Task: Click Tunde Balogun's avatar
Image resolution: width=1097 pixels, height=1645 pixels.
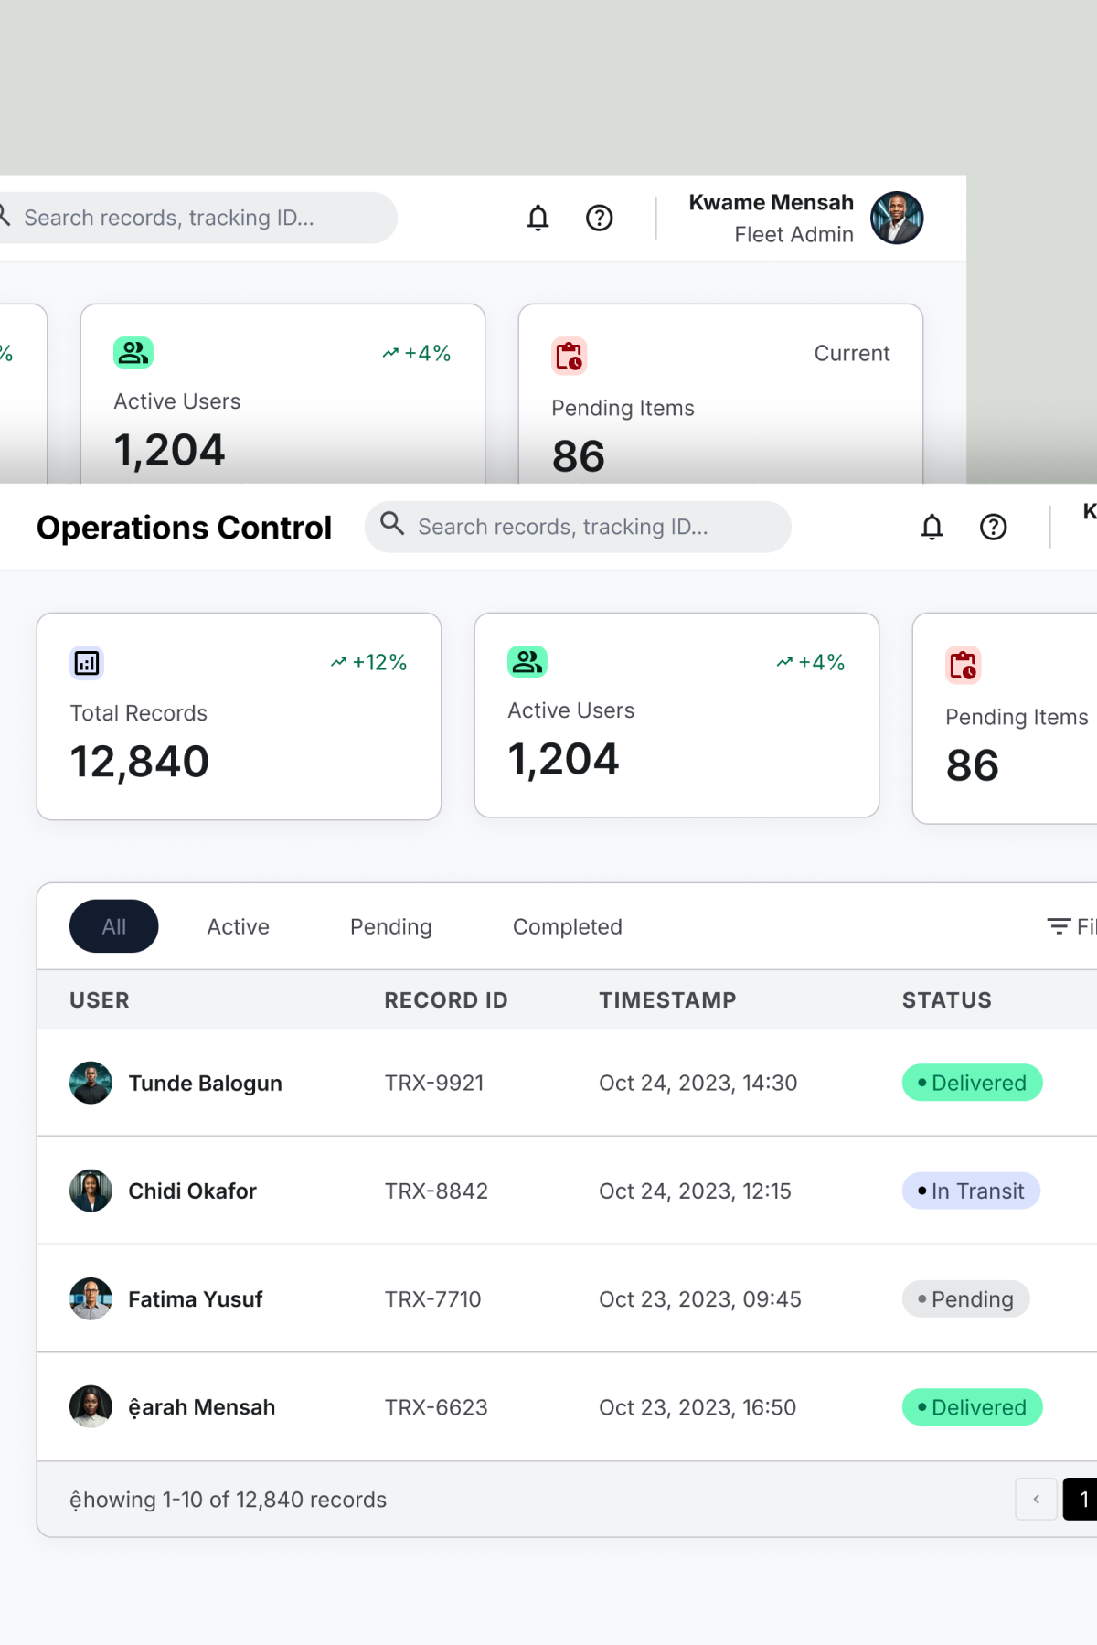Action: [x=91, y=1083]
